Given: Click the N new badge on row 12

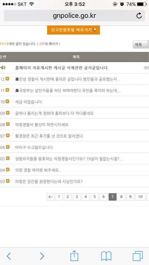Looking at the screenshot, I should (x=7, y=79).
